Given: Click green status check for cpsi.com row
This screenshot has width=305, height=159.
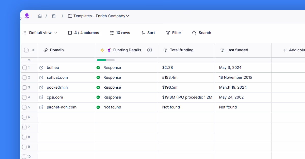Looking at the screenshot, I should tap(98, 97).
